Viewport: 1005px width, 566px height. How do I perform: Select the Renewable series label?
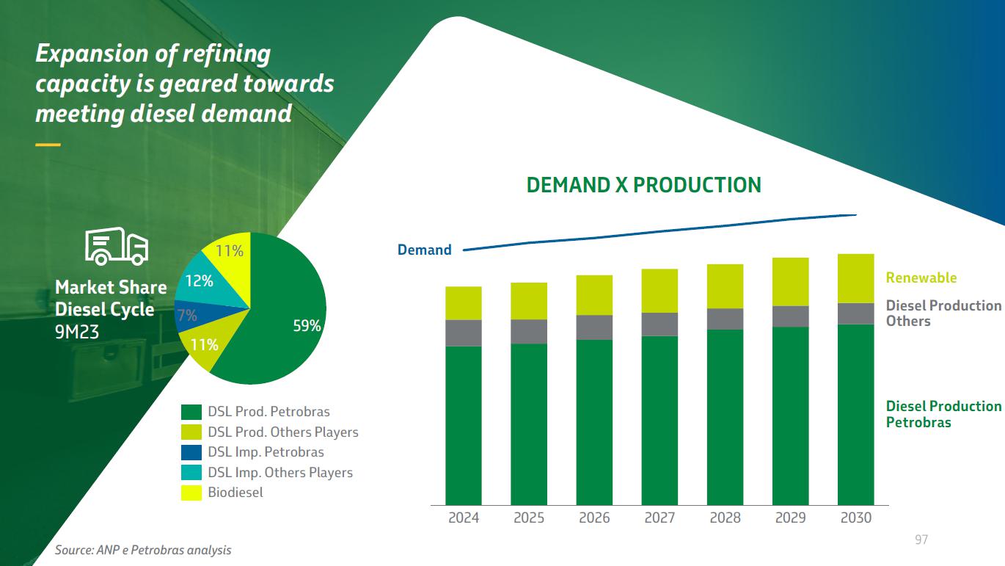[x=921, y=277]
